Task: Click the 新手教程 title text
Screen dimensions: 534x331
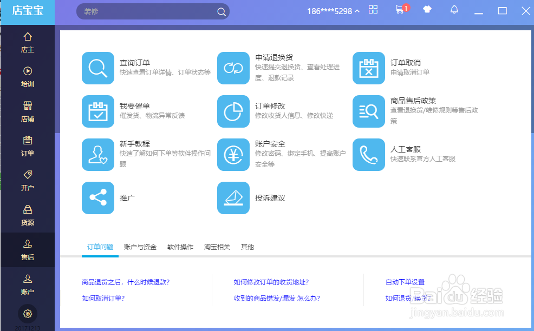Action: point(135,144)
